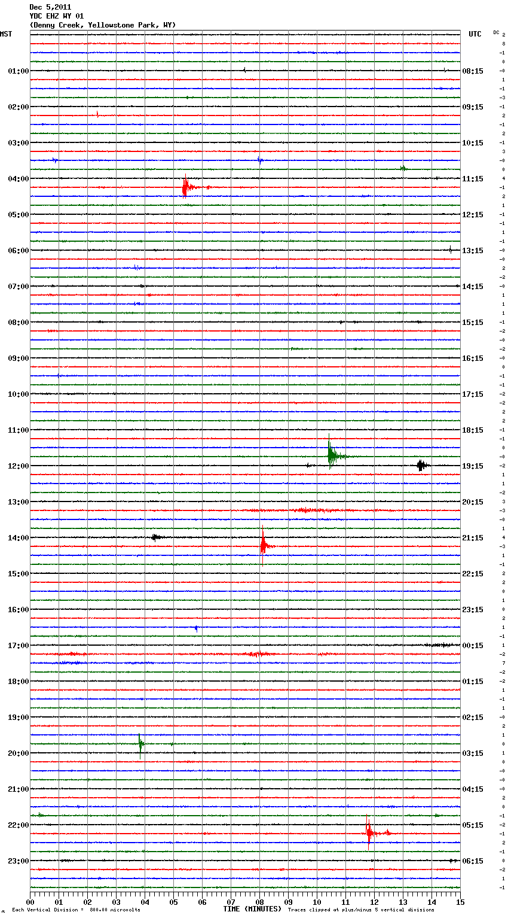Click the "18:15" UTC time label
This screenshot has height=918, width=508.
tap(473, 430)
